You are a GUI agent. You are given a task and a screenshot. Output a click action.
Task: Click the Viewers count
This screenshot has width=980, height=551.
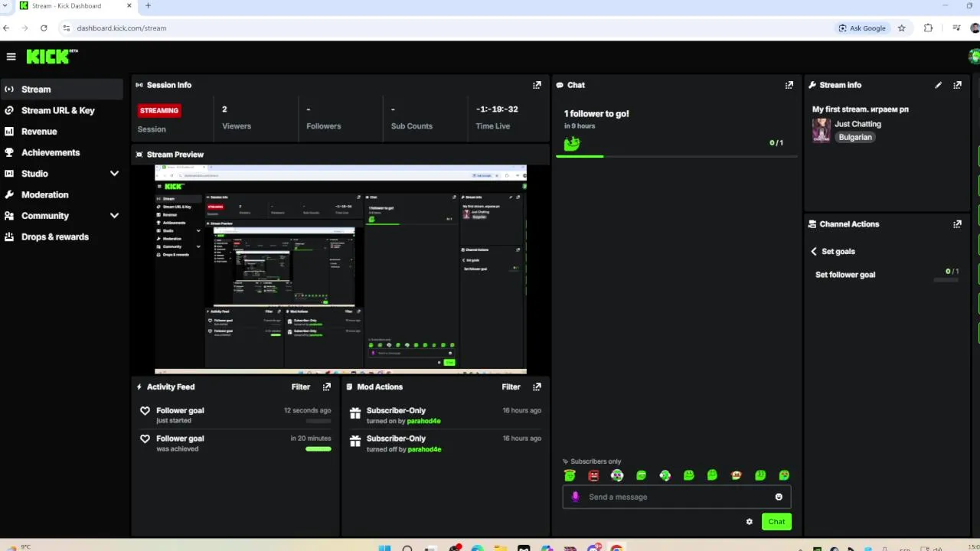coord(224,109)
